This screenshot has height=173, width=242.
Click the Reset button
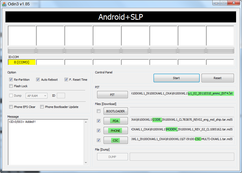pyautogui.click(x=218, y=78)
